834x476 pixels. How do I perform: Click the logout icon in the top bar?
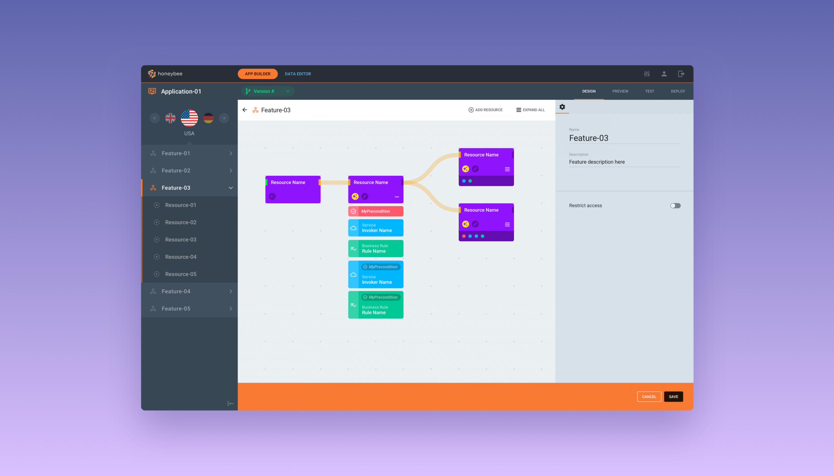pyautogui.click(x=681, y=74)
